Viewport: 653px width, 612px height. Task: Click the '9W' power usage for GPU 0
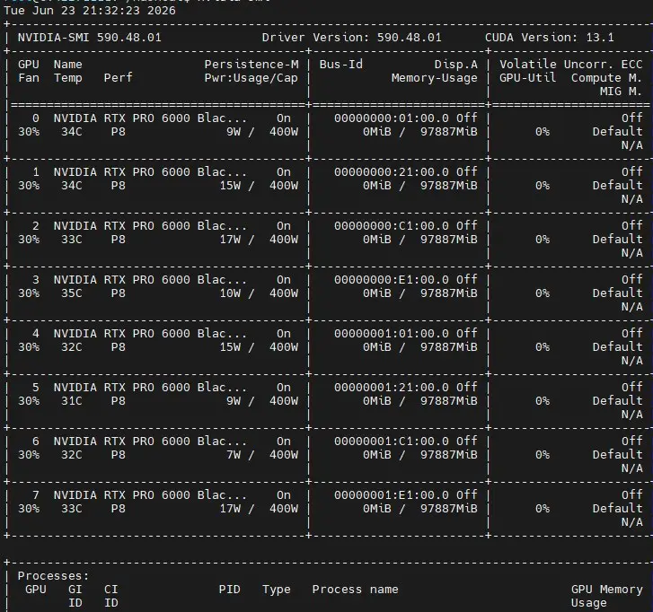234,132
